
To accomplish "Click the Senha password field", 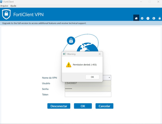I will click(x=88, y=89).
